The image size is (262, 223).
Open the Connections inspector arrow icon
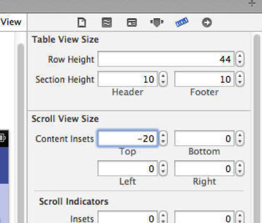click(207, 22)
